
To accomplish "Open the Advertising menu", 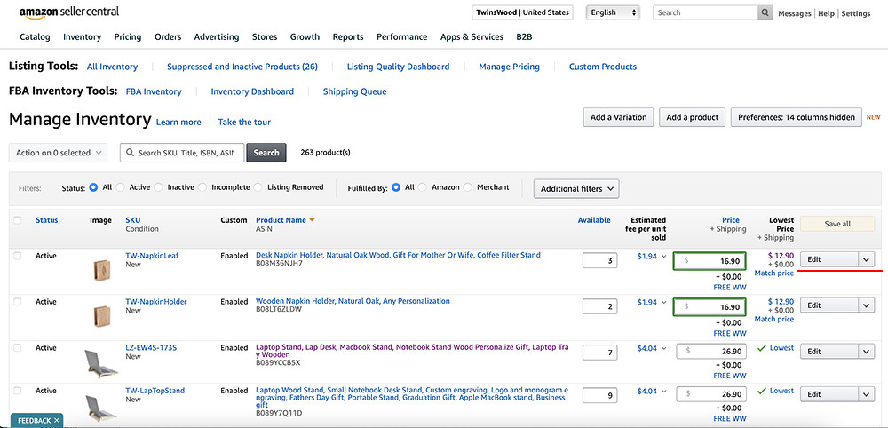I will click(217, 36).
